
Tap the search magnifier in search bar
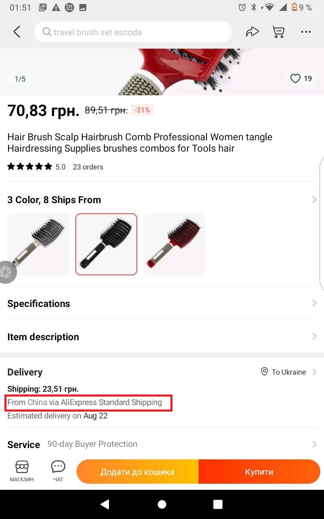(x=46, y=32)
